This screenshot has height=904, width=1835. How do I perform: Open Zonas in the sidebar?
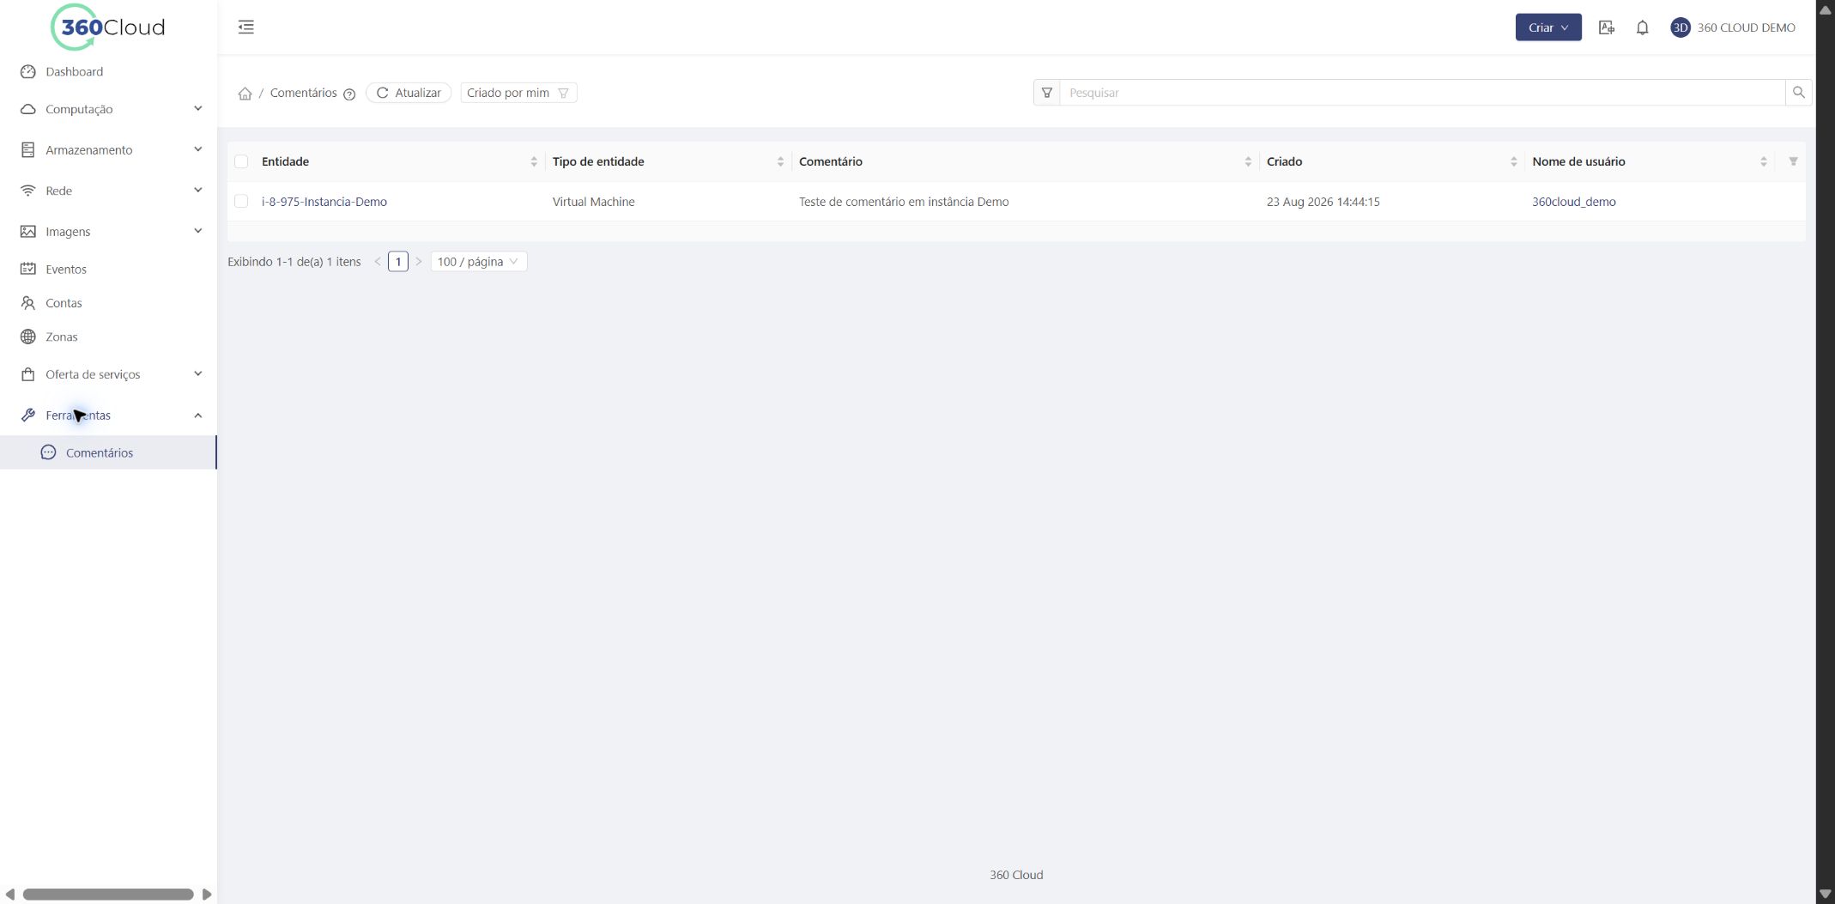click(x=108, y=337)
